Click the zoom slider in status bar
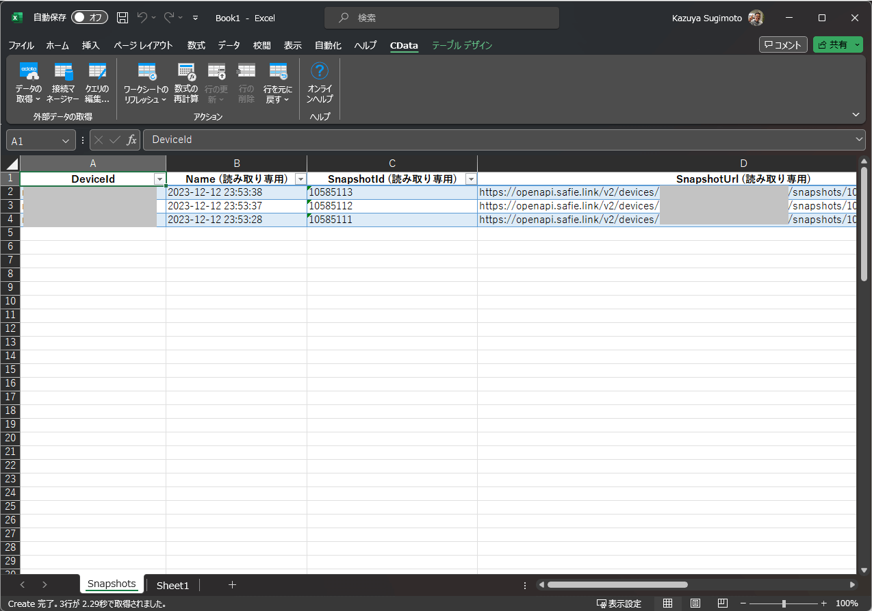 (784, 603)
